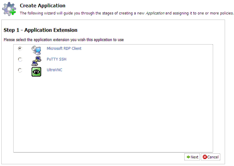Select the Microsoft RDP Client radio button
This screenshot has width=234, height=166.
click(x=20, y=49)
